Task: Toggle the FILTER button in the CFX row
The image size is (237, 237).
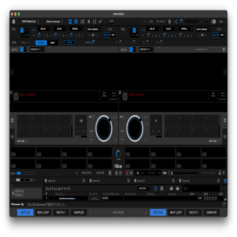Action: (69, 42)
